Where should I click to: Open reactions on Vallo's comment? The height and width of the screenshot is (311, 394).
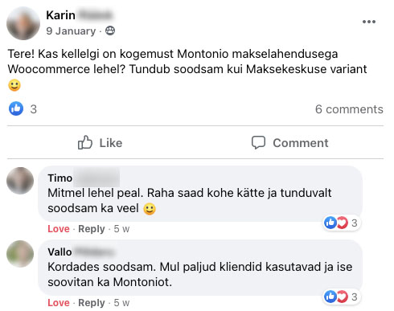click(x=341, y=297)
